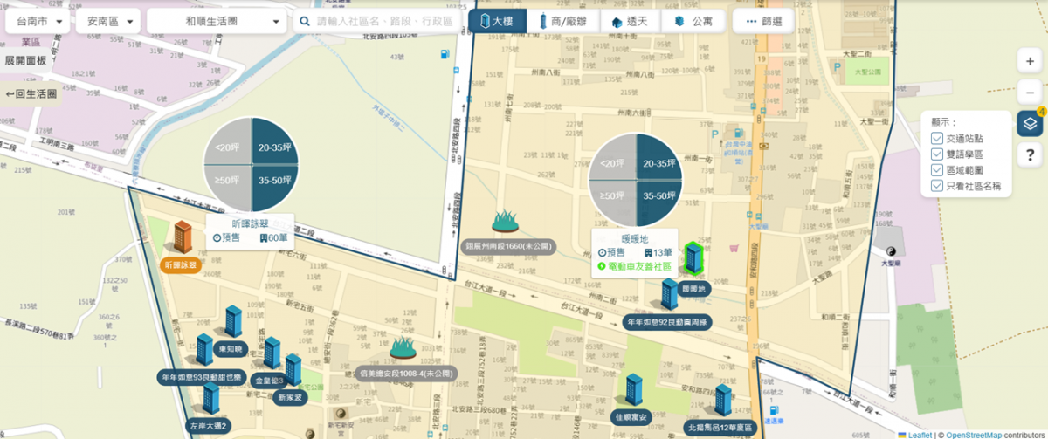Click 60筆 records in 昕暉詠翠 popup

[273, 237]
